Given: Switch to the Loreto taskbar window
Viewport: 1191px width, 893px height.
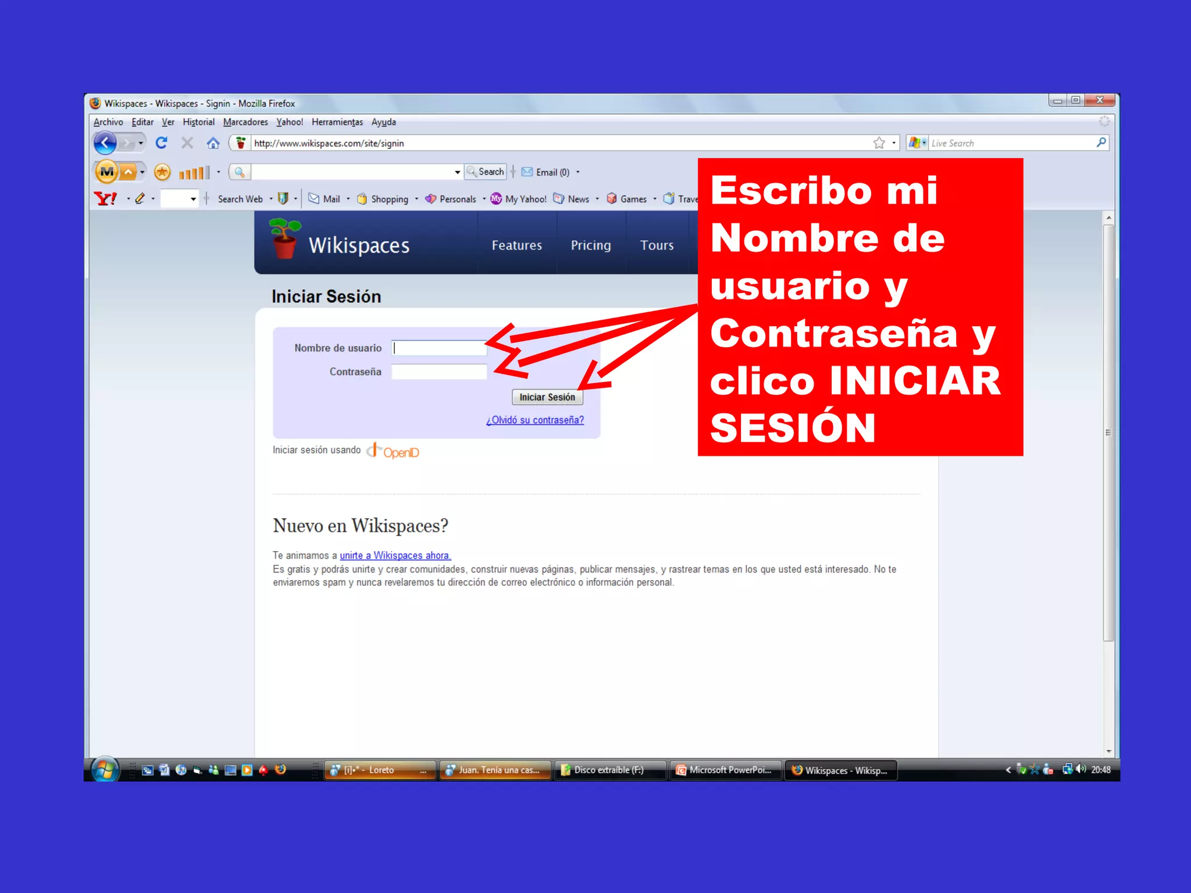Looking at the screenshot, I should pyautogui.click(x=380, y=770).
